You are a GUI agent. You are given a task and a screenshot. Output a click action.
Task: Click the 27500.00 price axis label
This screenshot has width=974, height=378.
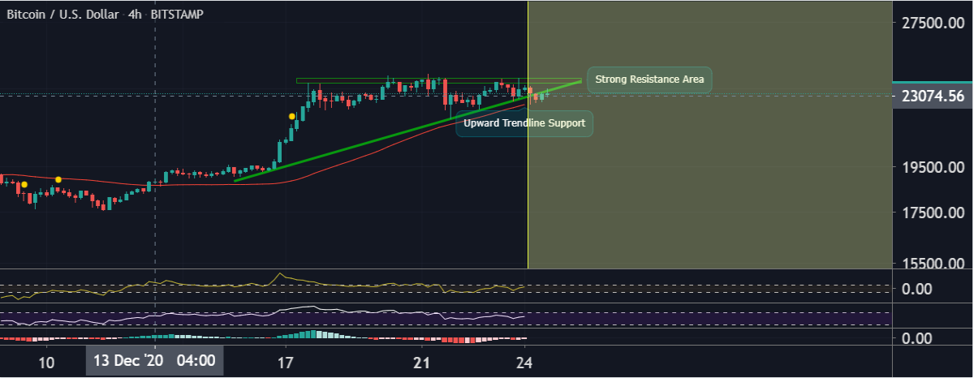click(x=935, y=24)
